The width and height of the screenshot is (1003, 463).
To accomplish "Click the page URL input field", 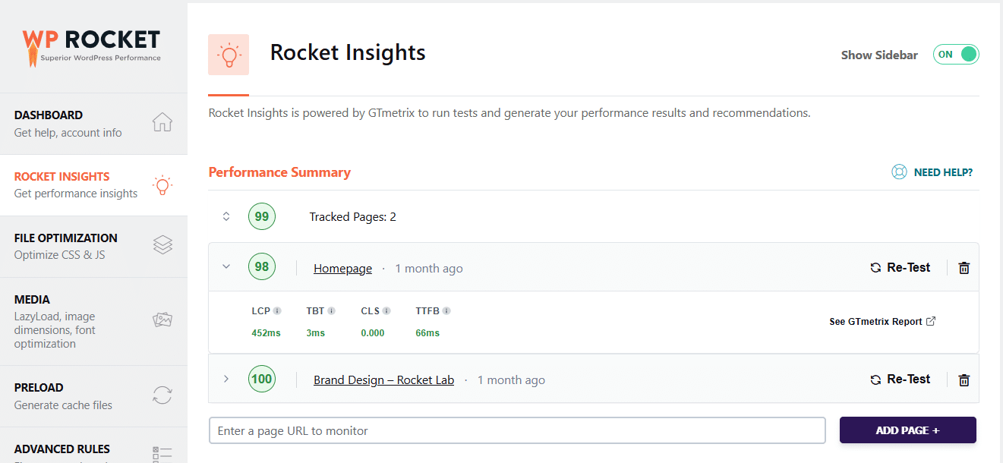I will pyautogui.click(x=516, y=430).
